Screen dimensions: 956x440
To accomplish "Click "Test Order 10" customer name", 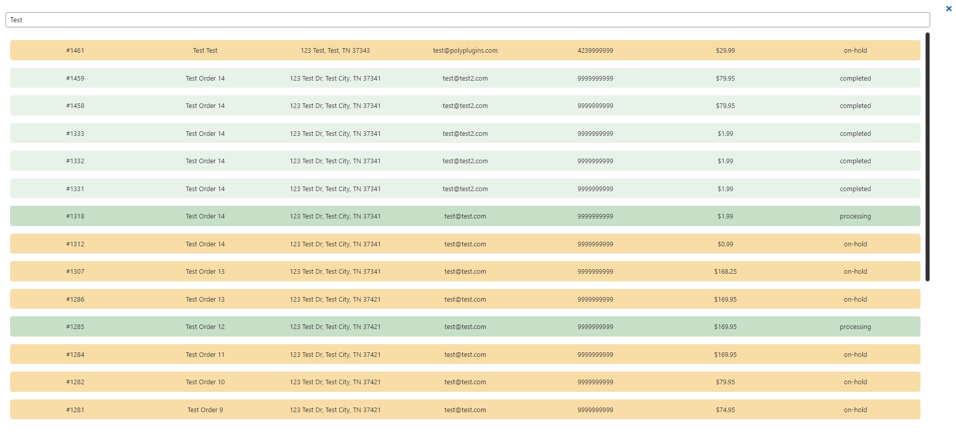I will pyautogui.click(x=205, y=382).
